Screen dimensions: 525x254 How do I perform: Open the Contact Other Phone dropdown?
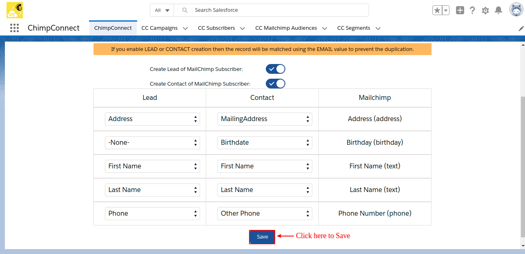[265, 214]
